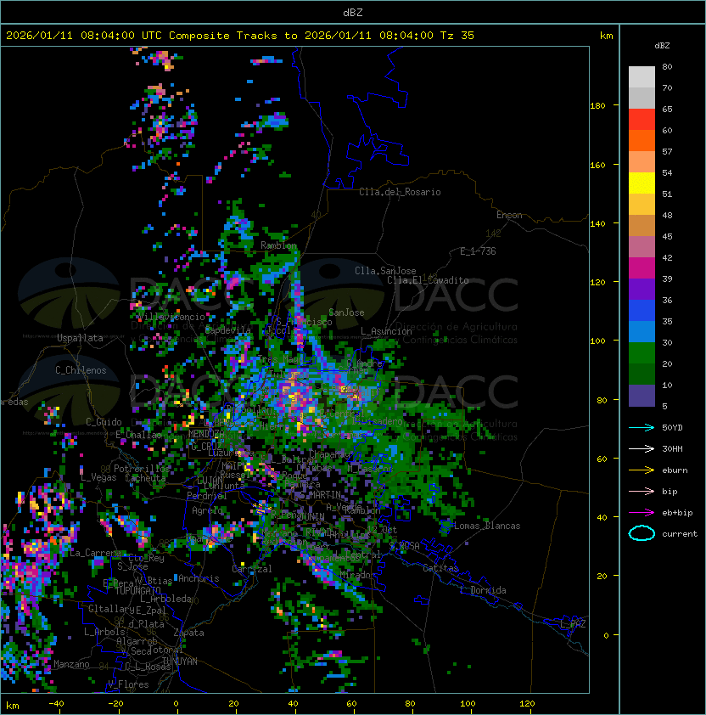This screenshot has height=715, width=706.
Task: Click the Ramblon label north of Mendoza
Action: (x=278, y=245)
